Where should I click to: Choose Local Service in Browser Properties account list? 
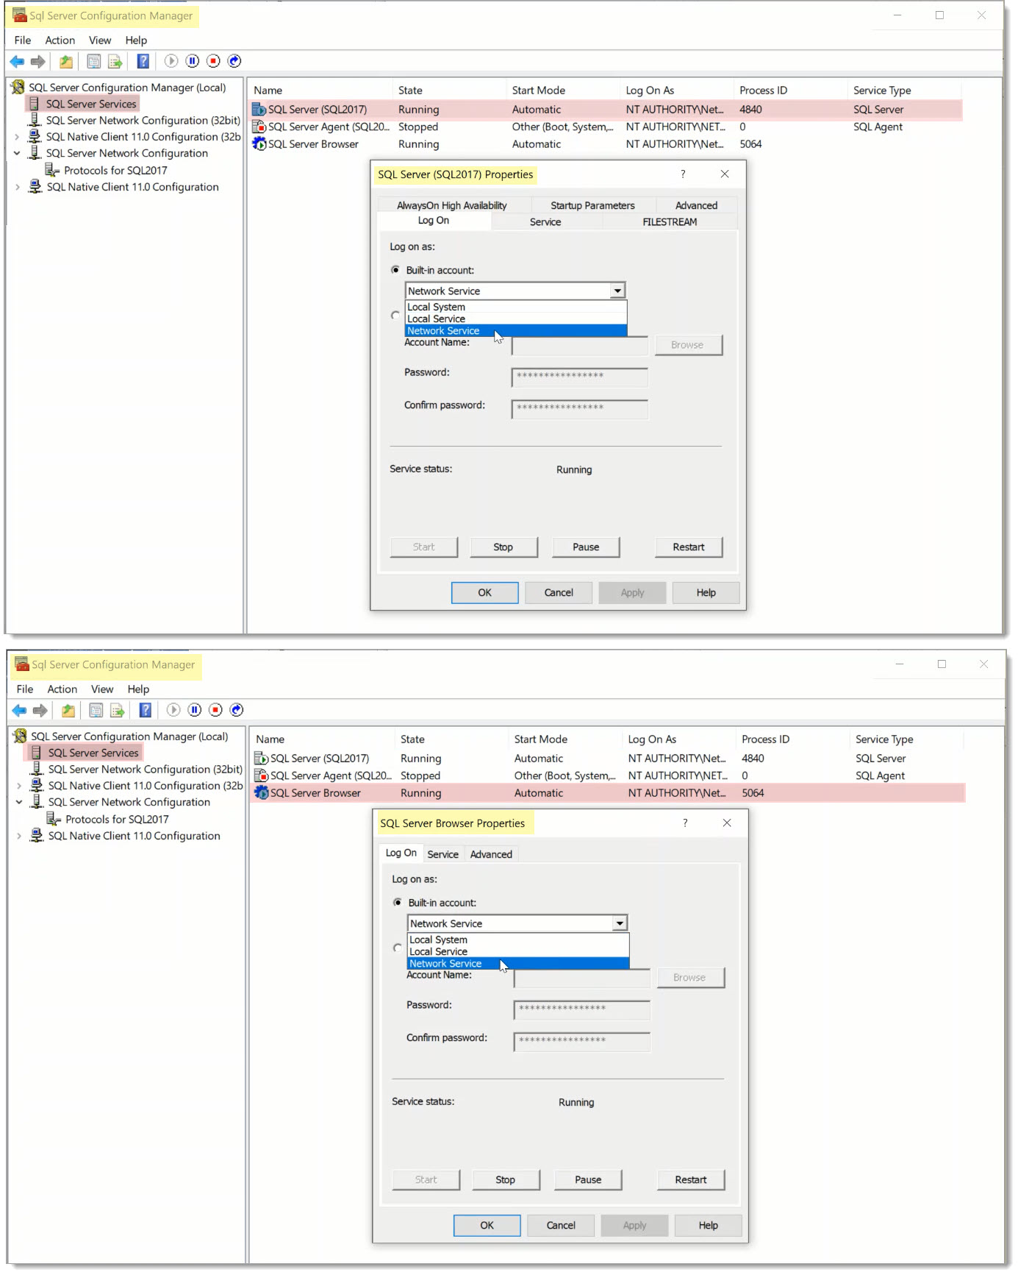[x=518, y=951]
